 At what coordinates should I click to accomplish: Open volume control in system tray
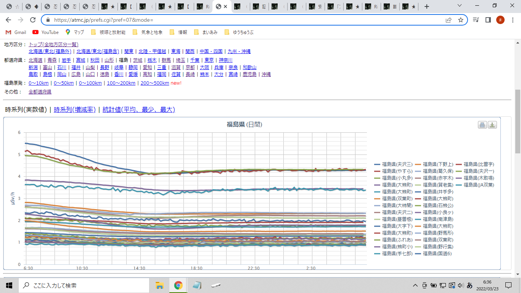pyautogui.click(x=461, y=285)
